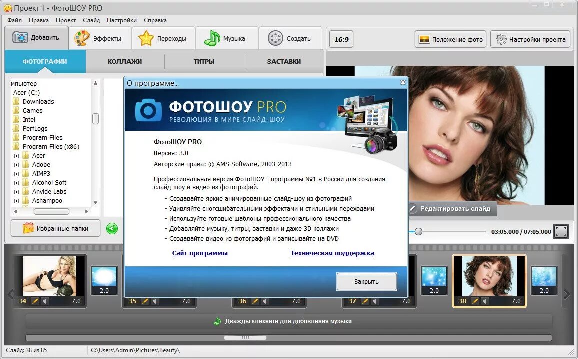
Task: Click the Избранные папки button
Action: tap(55, 228)
